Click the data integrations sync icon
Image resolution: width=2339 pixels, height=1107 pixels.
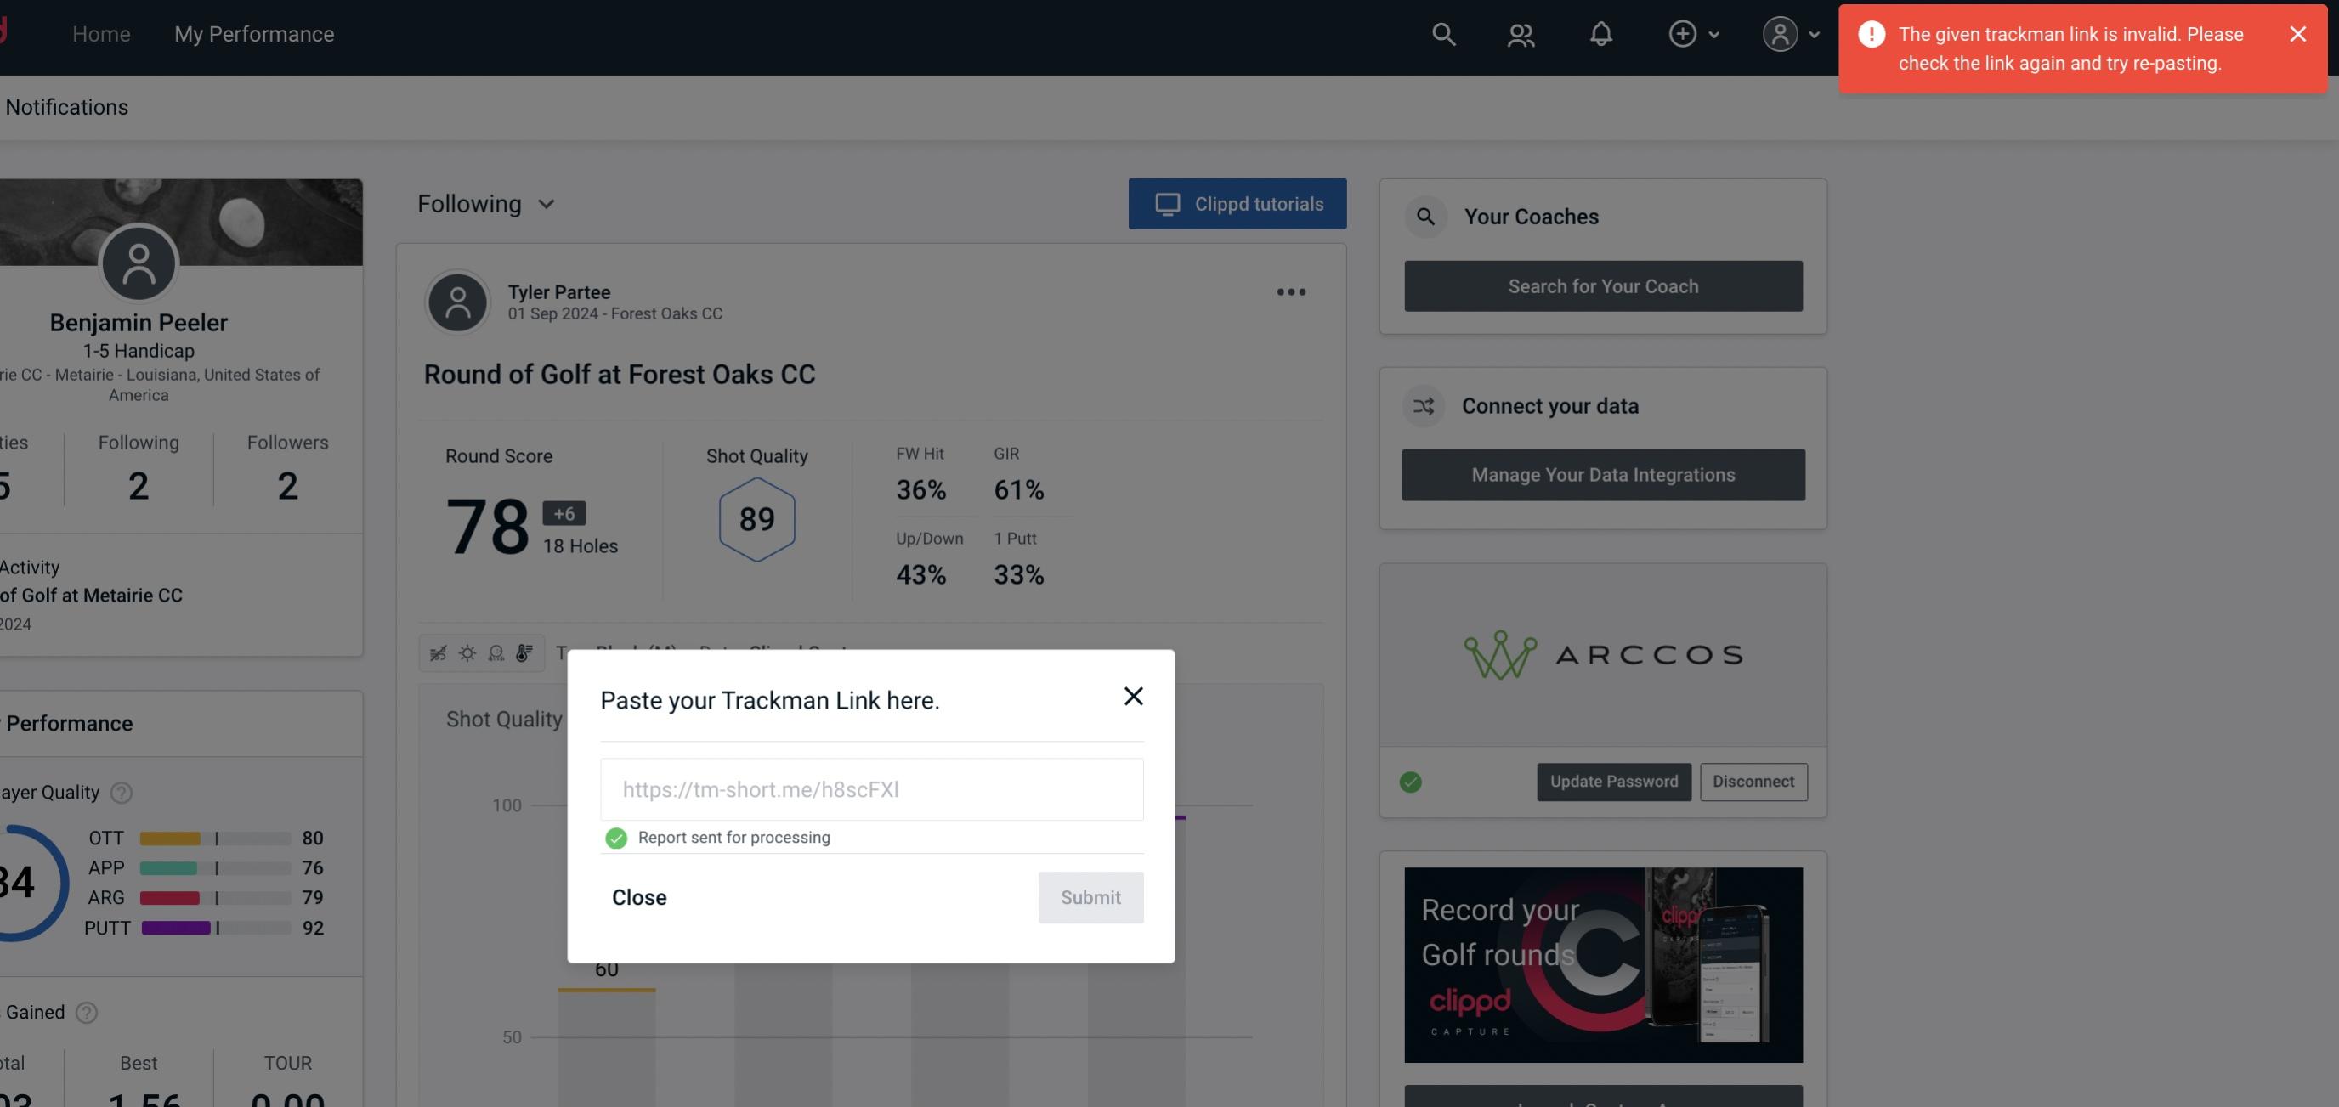tap(1424, 406)
